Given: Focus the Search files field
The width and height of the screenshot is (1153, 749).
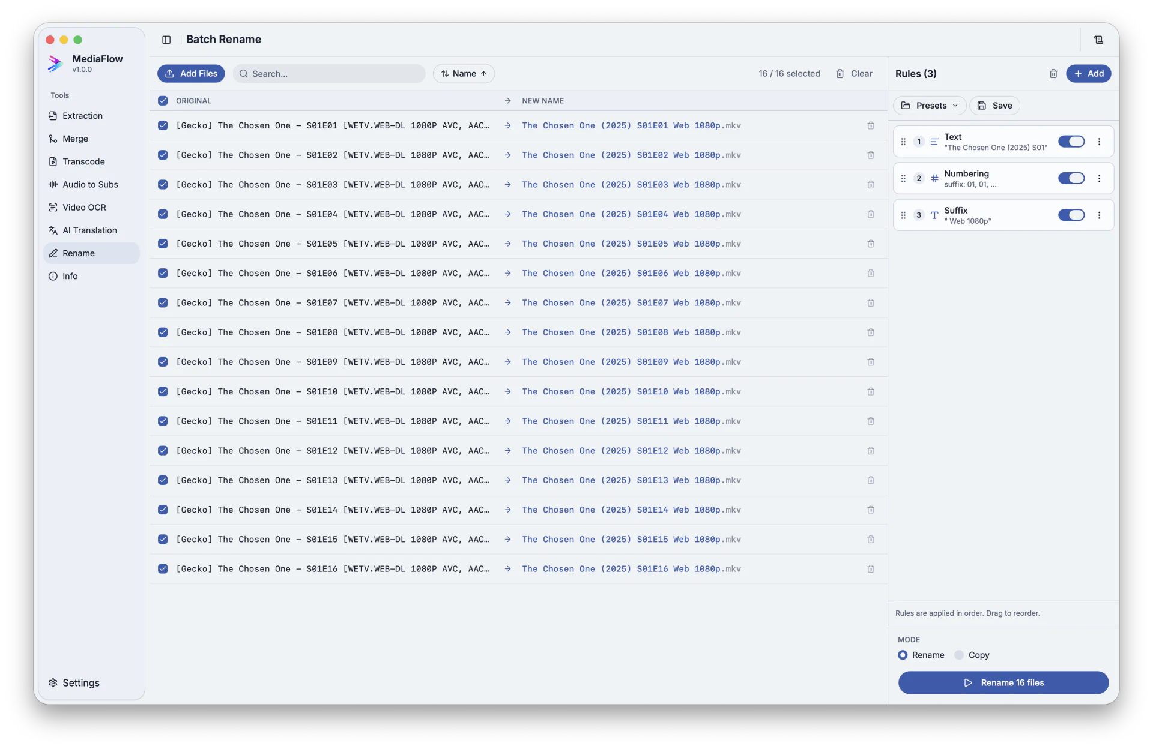Looking at the screenshot, I should 329,74.
